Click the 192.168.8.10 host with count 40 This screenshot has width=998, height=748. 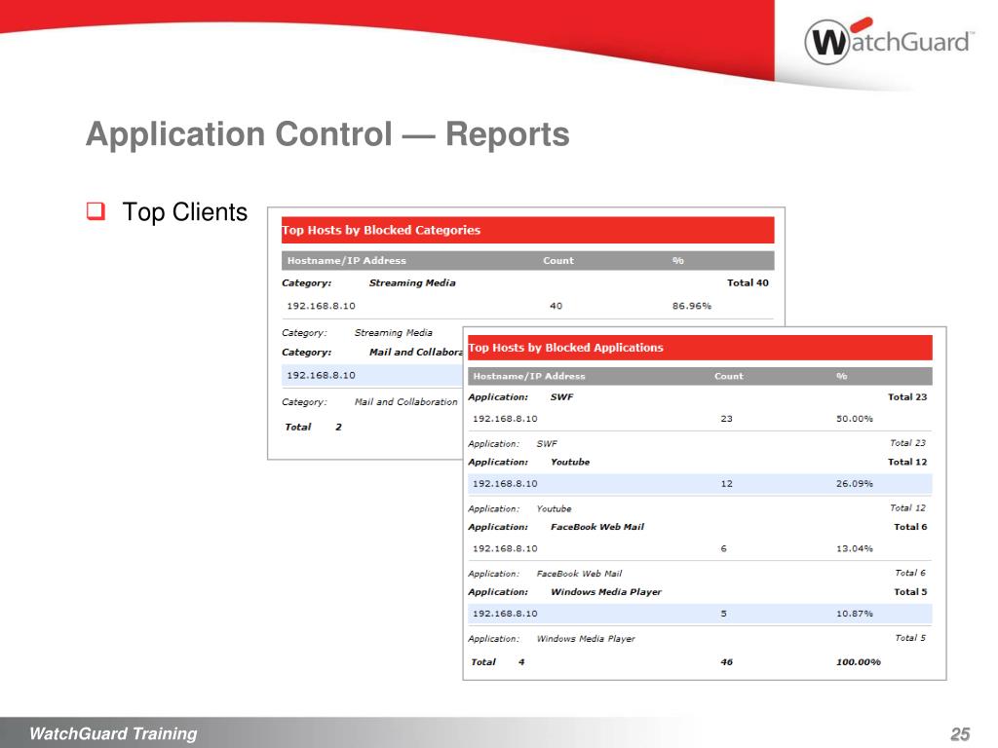[321, 306]
